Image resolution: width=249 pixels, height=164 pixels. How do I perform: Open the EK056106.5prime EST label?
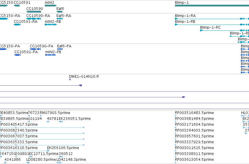point(63,148)
